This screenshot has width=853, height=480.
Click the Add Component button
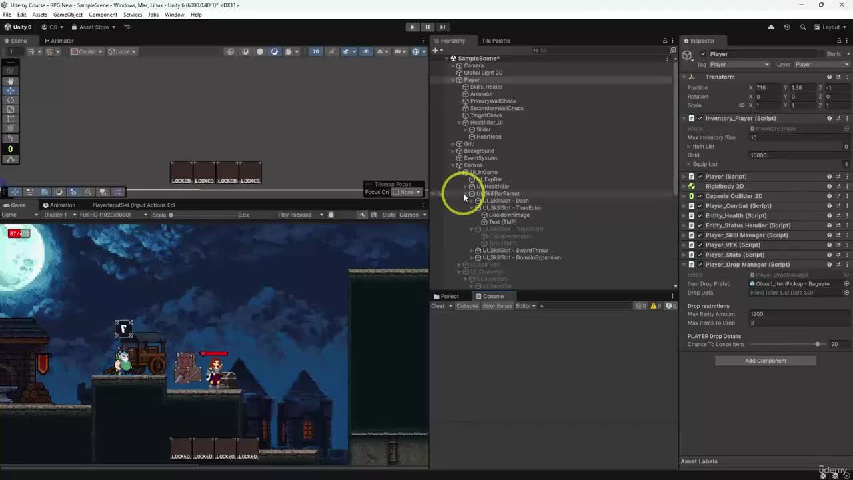766,361
